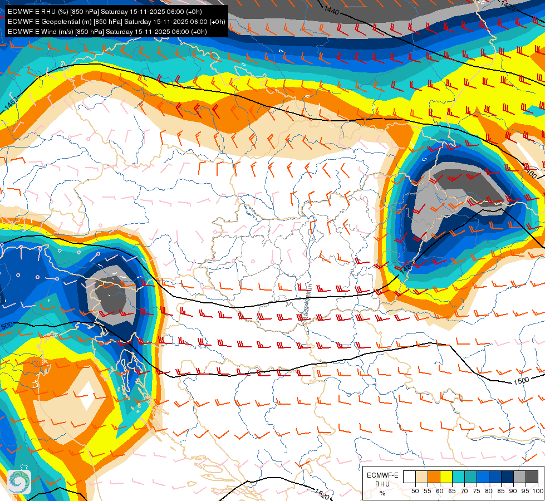Click the swirl logo icon in the corner
The height and width of the screenshot is (501, 545).
18,482
